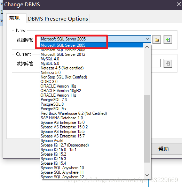Viewport: 182px width, 187px height.
Task: Select SAP HANA Database 1.0
Action: pos(92,118)
